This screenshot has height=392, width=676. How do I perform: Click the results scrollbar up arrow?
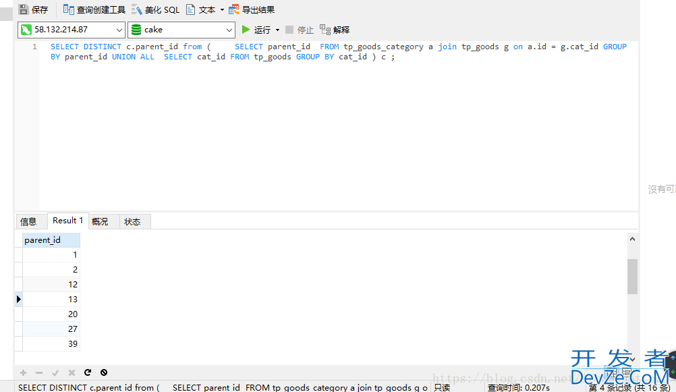[x=632, y=239]
